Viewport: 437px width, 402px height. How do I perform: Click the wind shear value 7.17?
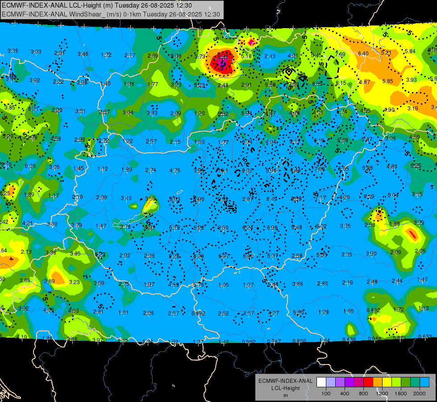[321, 198]
